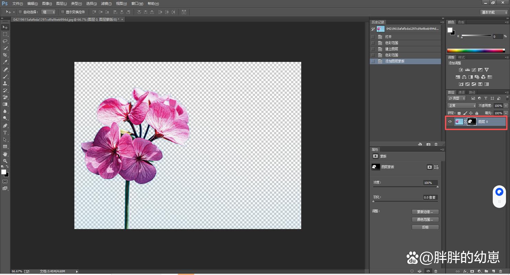This screenshot has width=510, height=275.
Task: Open the 滤镜 menu
Action: click(x=106, y=3)
